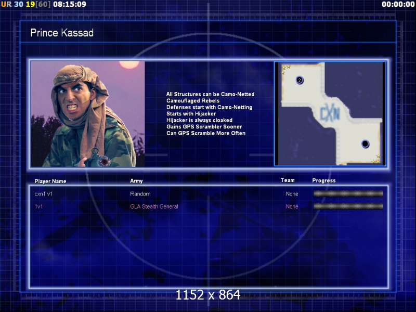Click the player name cxn1 v1
The image size is (416, 312).
coord(44,194)
